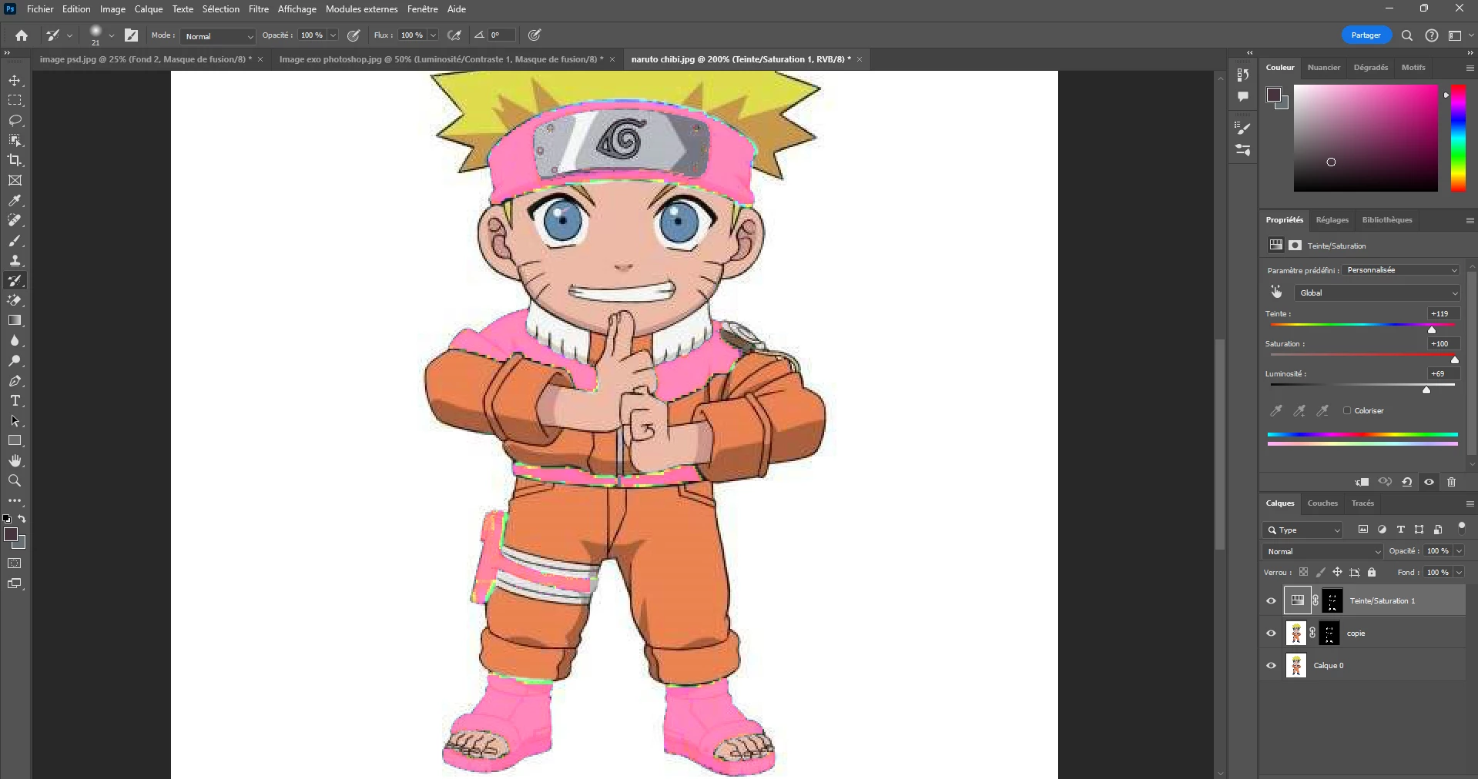Image resolution: width=1478 pixels, height=779 pixels.
Task: Click the Luminosité slider handle
Action: (1426, 390)
